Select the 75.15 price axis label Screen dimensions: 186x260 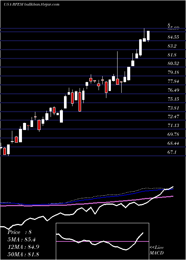click(x=173, y=99)
